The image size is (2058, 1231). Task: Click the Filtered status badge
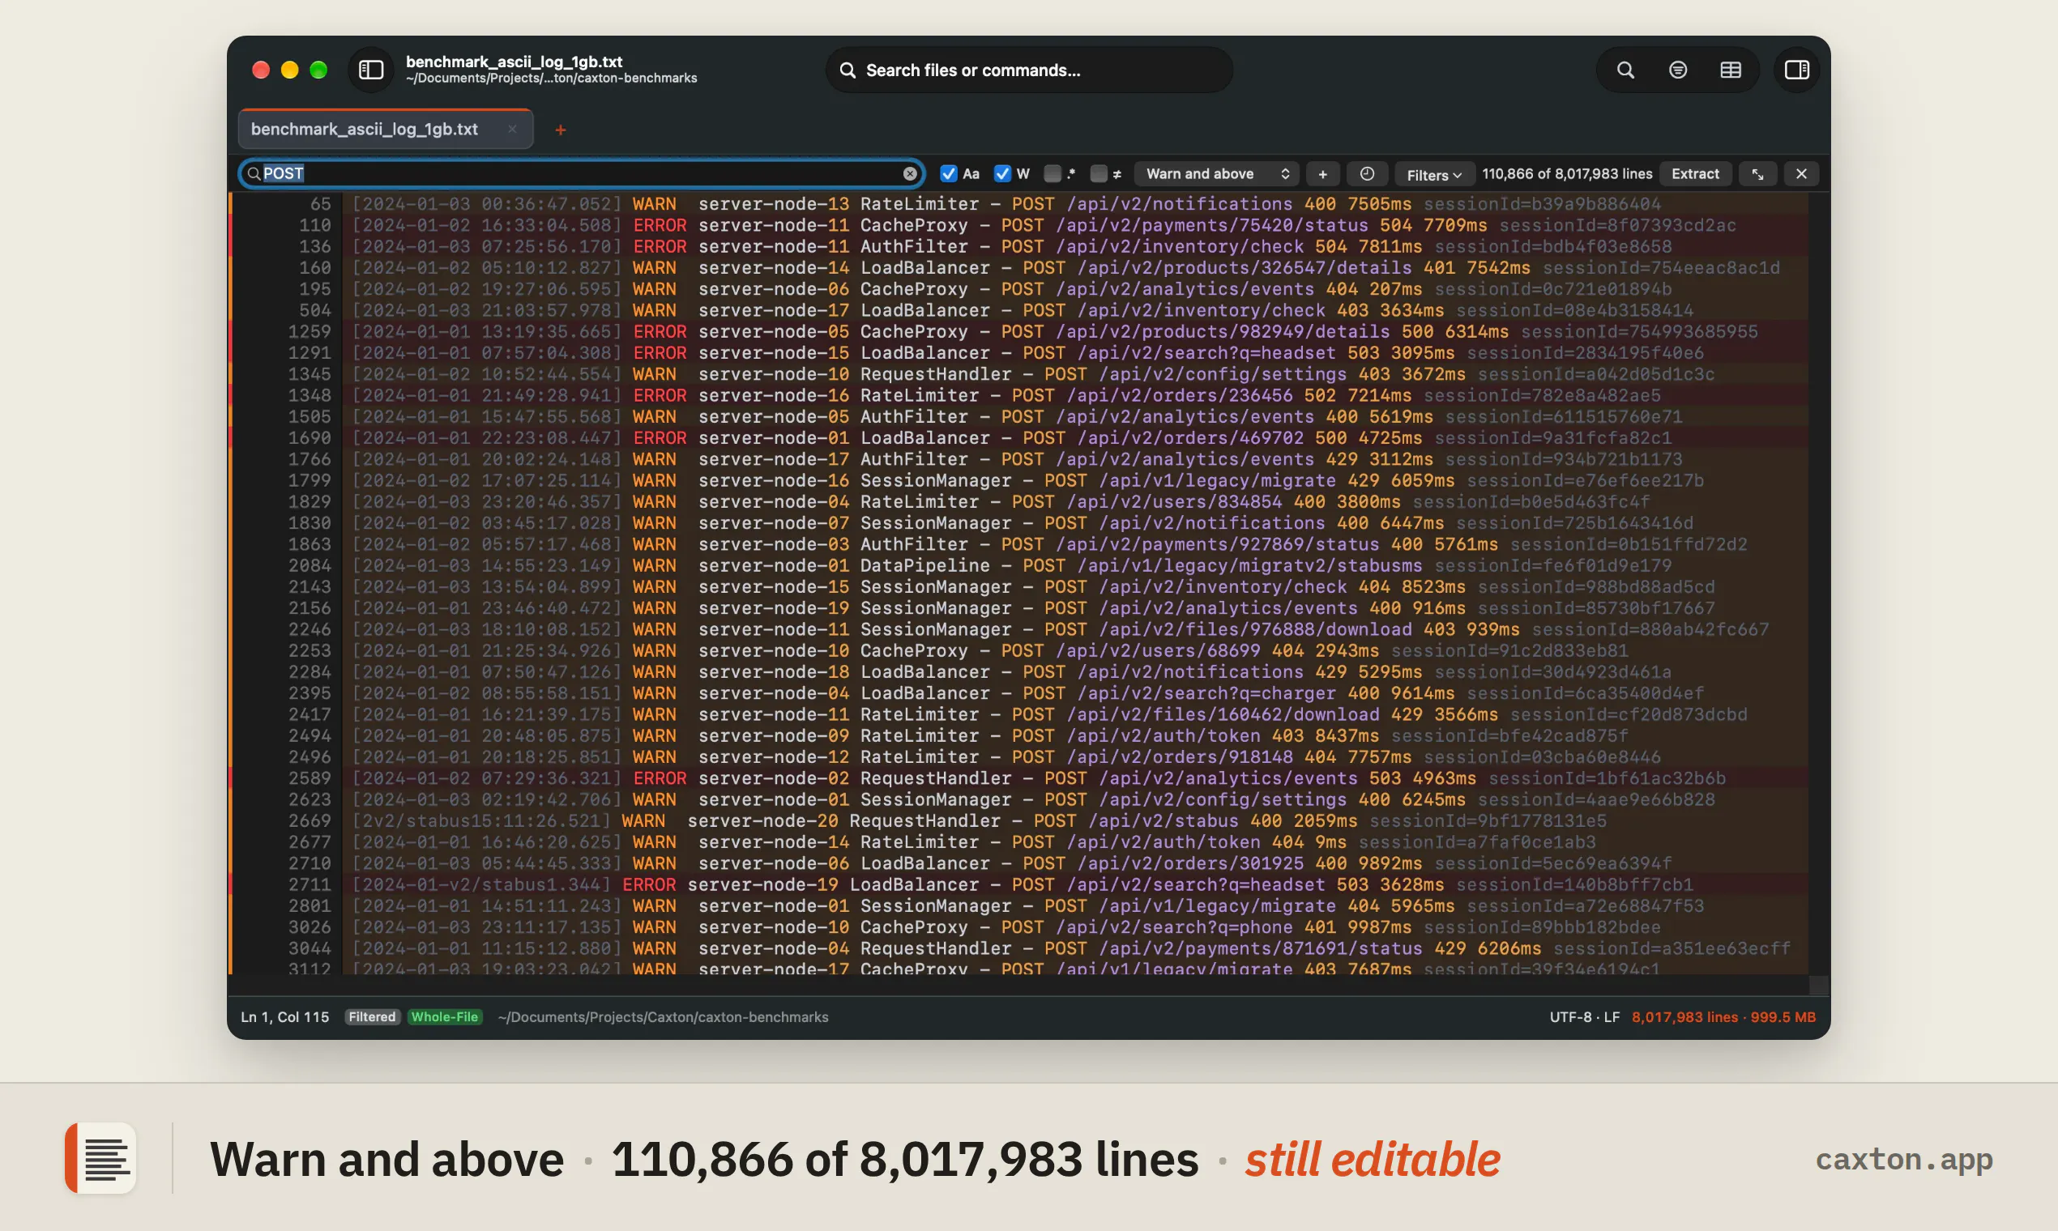point(372,1017)
